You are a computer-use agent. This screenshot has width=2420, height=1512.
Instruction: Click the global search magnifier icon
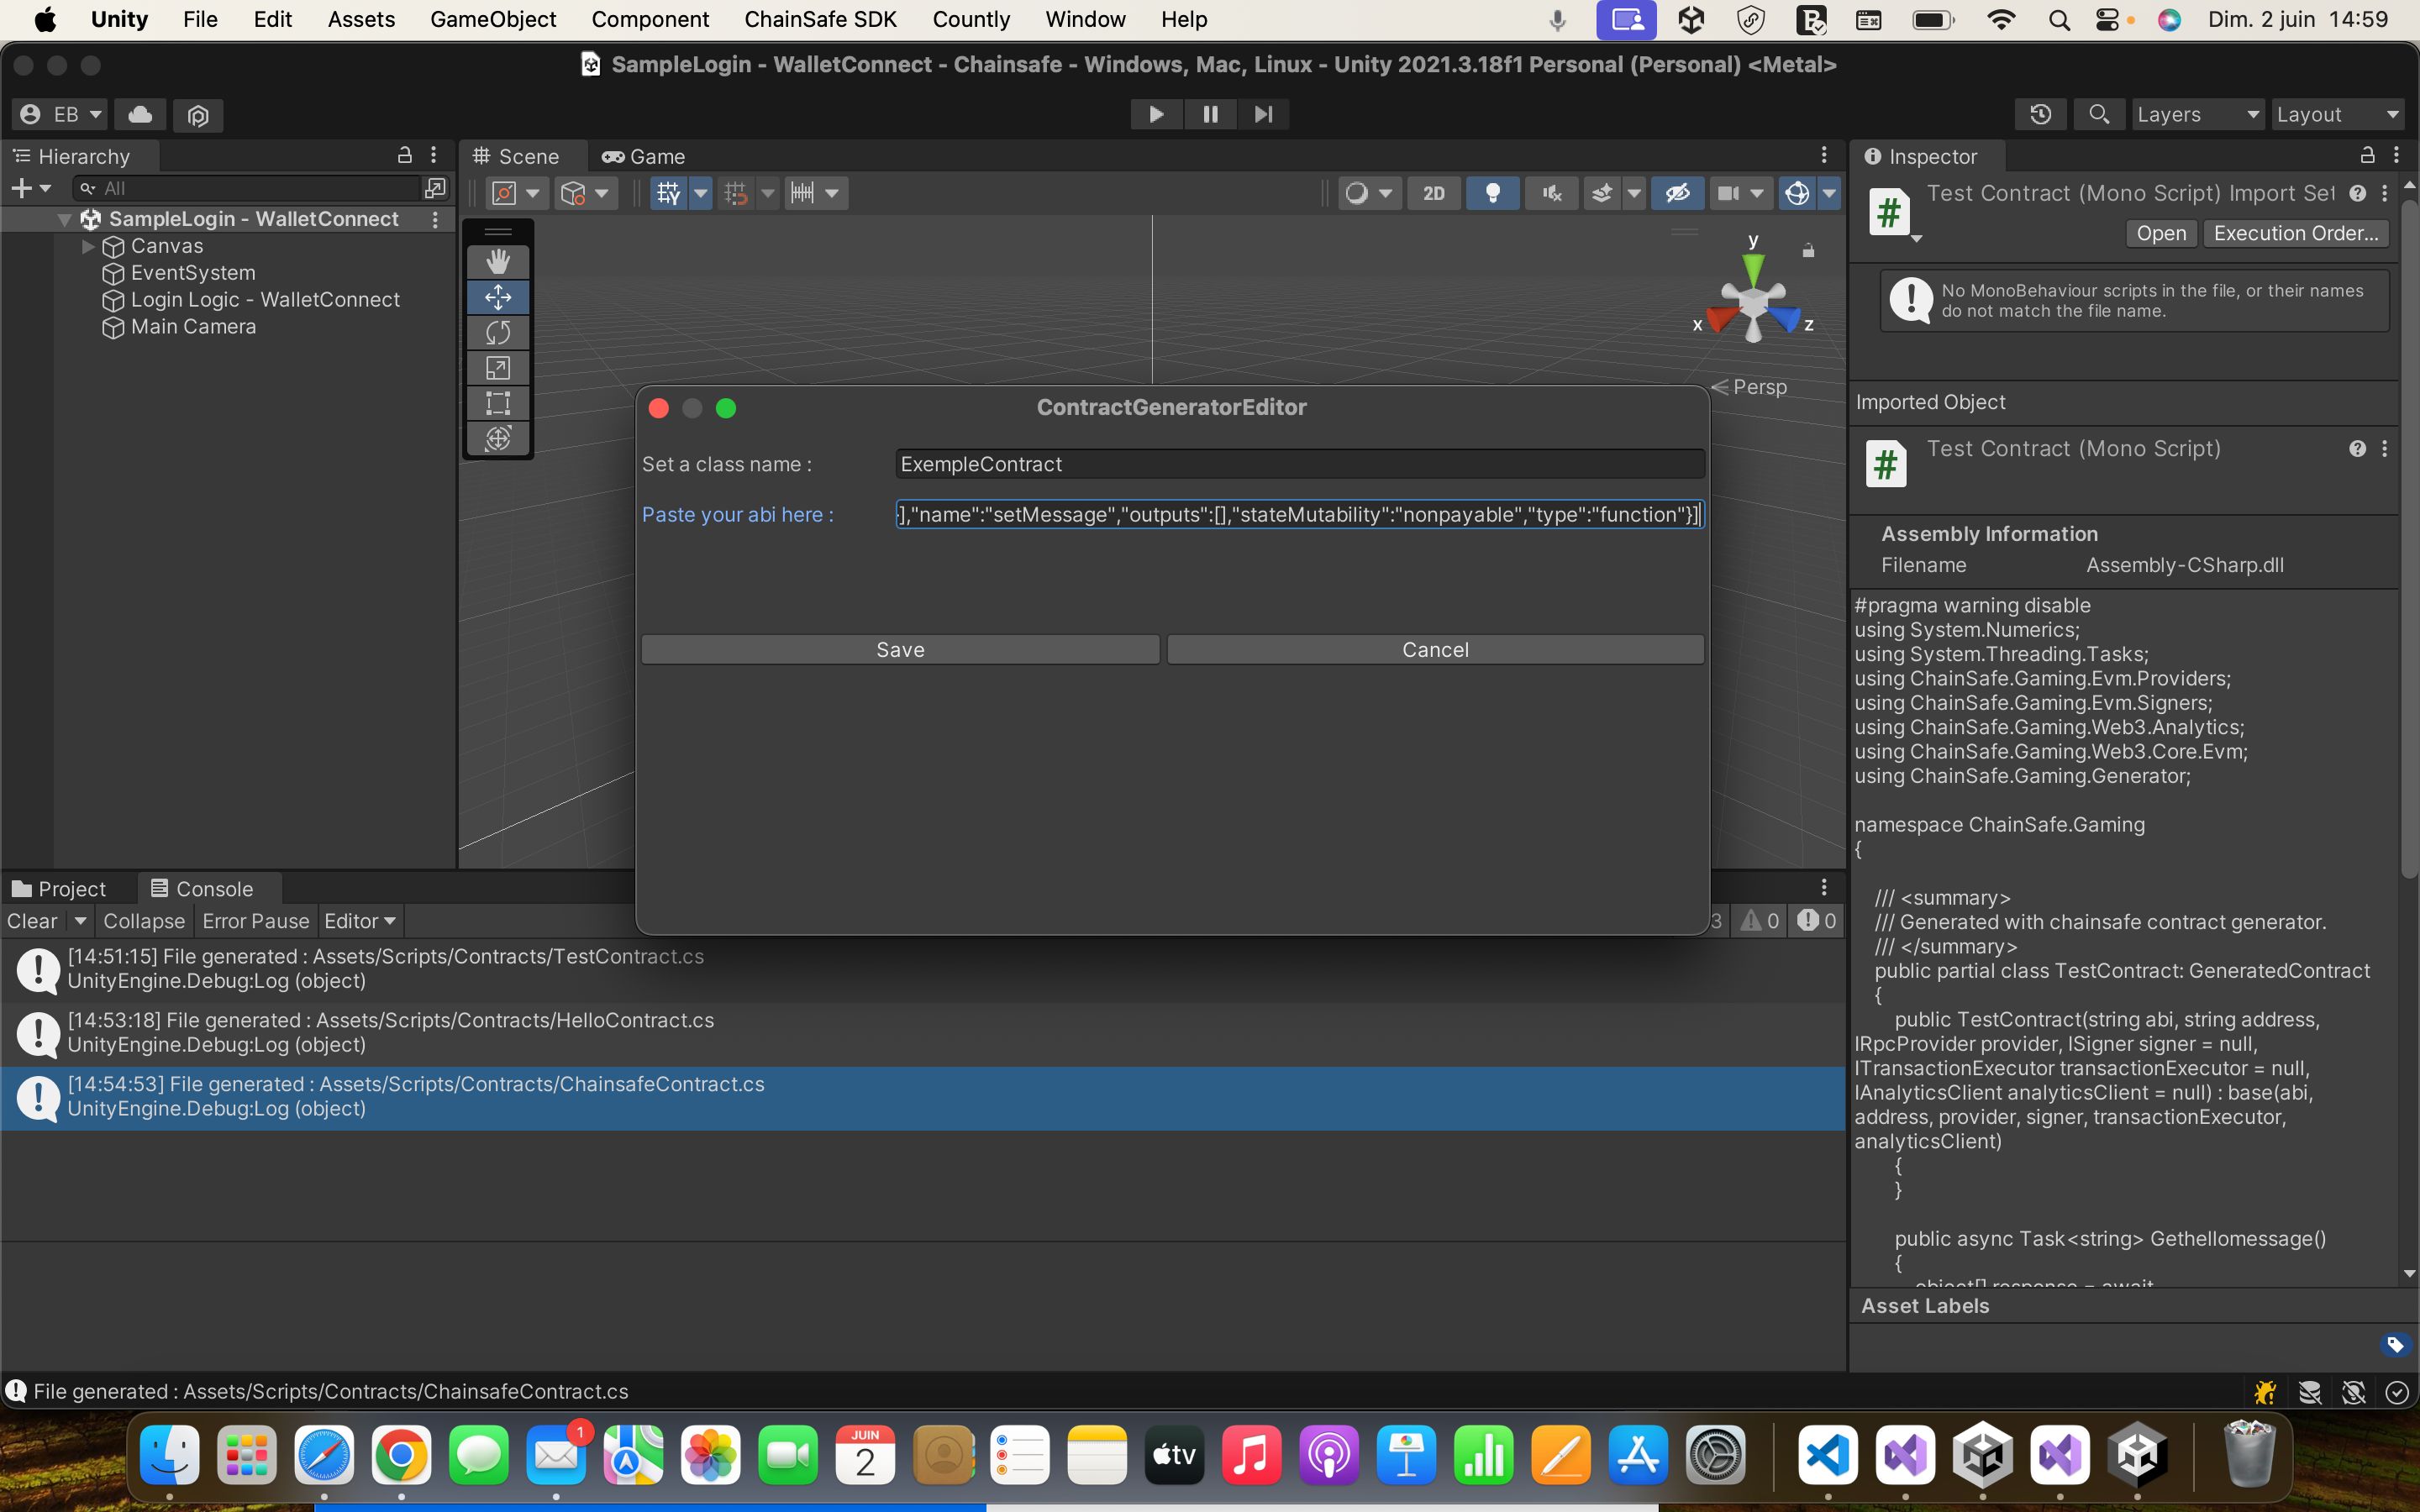tap(2099, 114)
